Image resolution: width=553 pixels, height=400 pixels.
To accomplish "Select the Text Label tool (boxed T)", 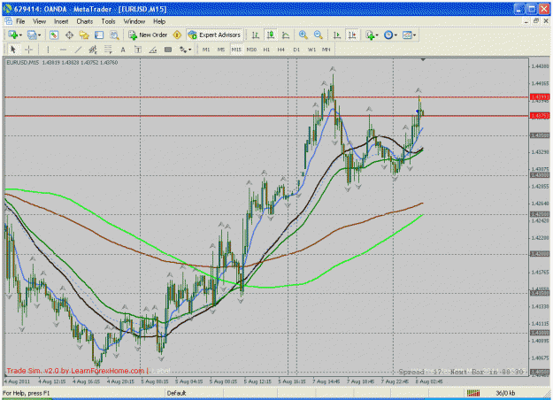I will (x=138, y=50).
